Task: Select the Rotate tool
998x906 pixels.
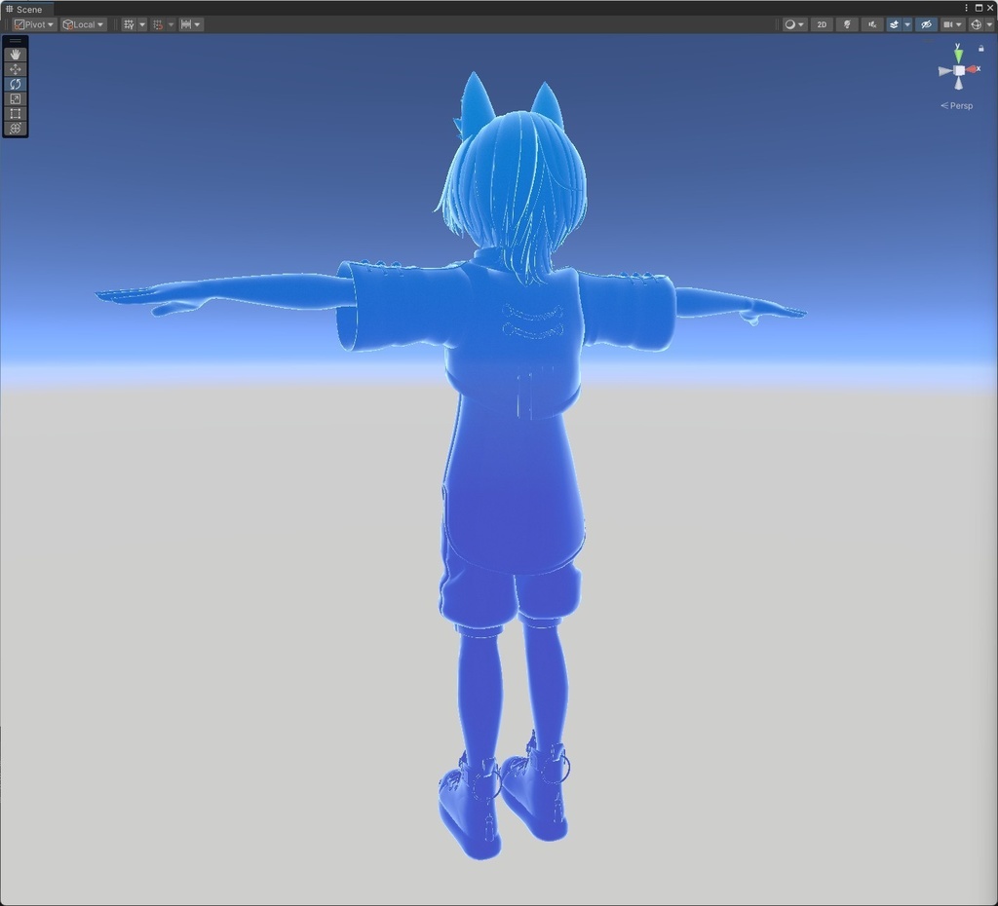Action: point(15,84)
